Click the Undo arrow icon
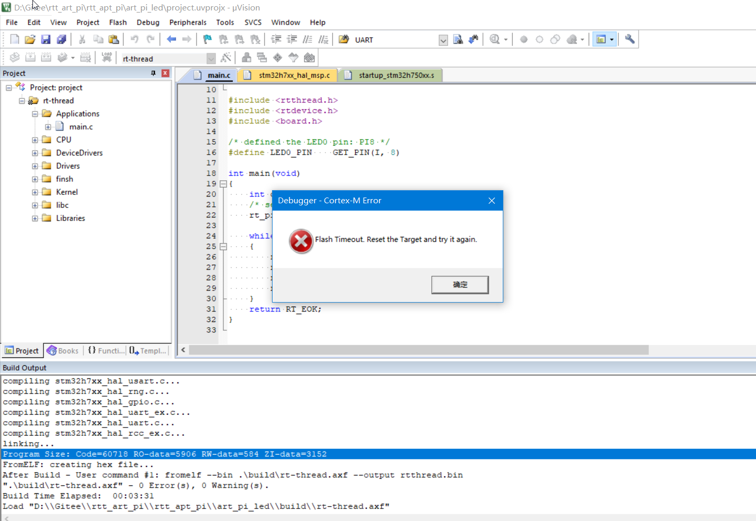This screenshot has width=756, height=521. pyautogui.click(x=134, y=39)
